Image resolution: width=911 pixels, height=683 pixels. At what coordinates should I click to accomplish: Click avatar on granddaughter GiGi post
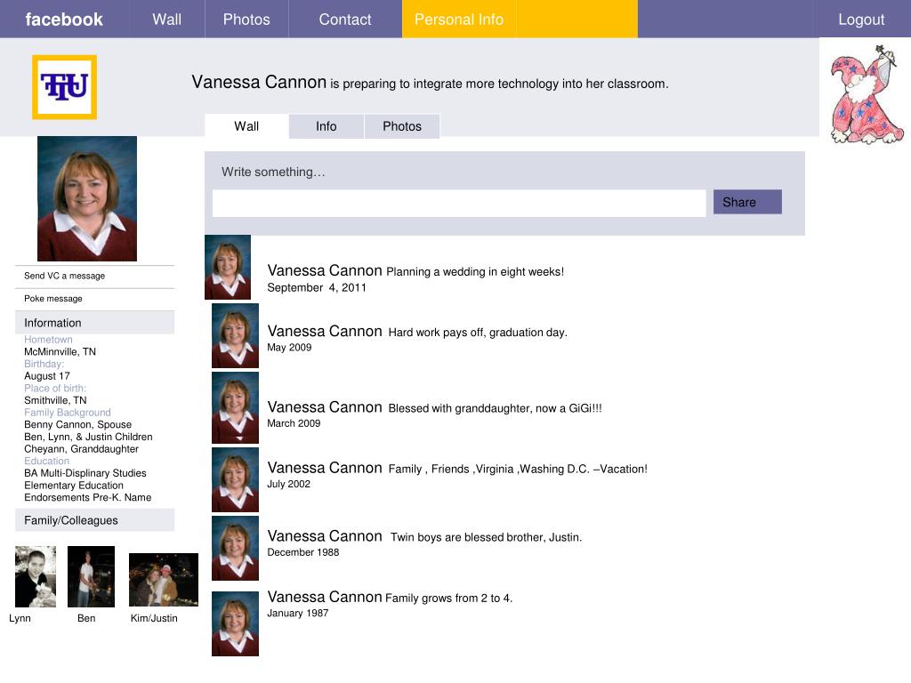[235, 407]
